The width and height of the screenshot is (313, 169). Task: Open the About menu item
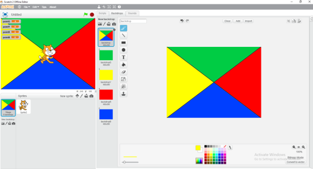[53, 7]
